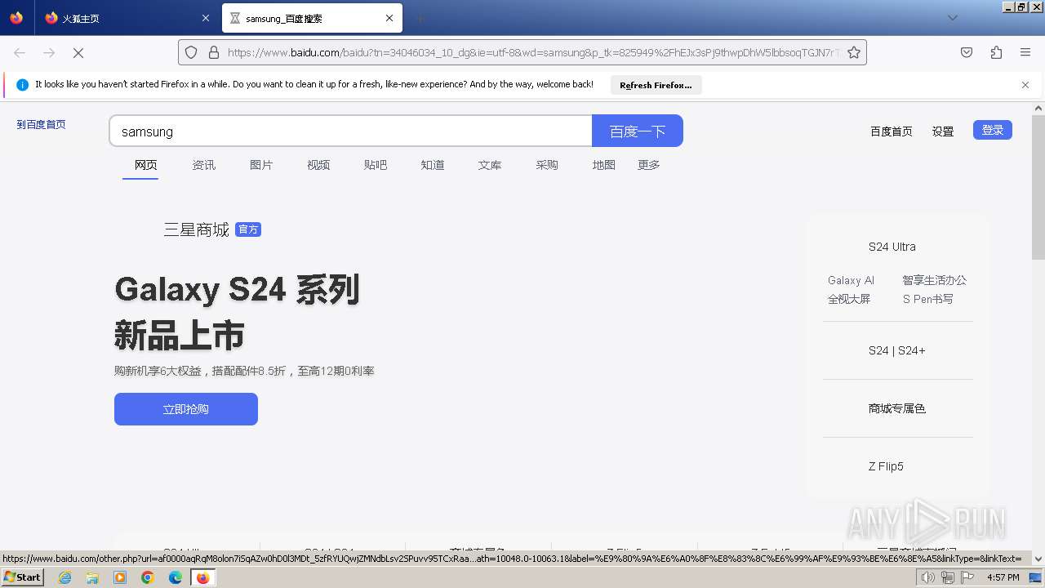Image resolution: width=1045 pixels, height=588 pixels.
Task: Open 百度首页 link at top right
Action: 891,131
